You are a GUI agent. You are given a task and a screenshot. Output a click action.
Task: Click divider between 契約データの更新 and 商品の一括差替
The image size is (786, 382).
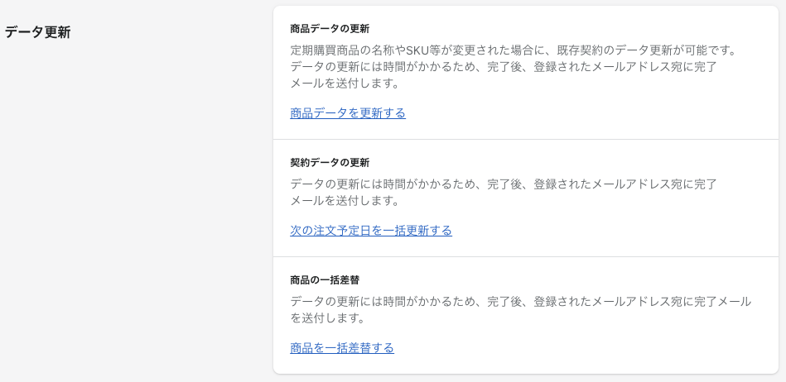(x=525, y=256)
